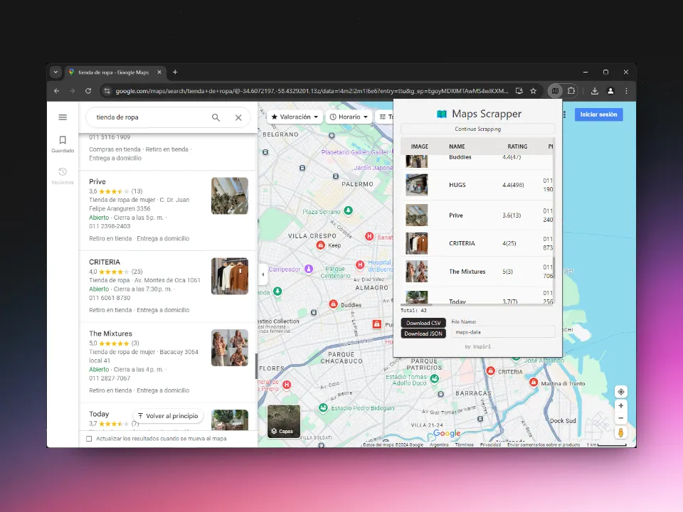Click the Total: 42 text
The width and height of the screenshot is (683, 512).
[413, 311]
